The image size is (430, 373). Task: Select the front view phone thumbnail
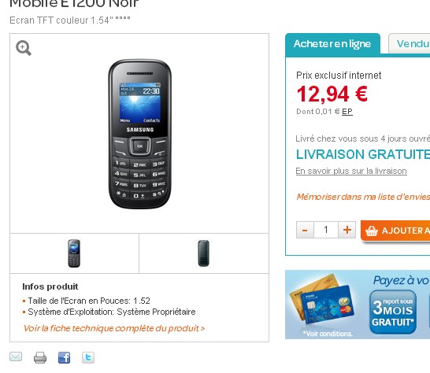[x=74, y=253]
